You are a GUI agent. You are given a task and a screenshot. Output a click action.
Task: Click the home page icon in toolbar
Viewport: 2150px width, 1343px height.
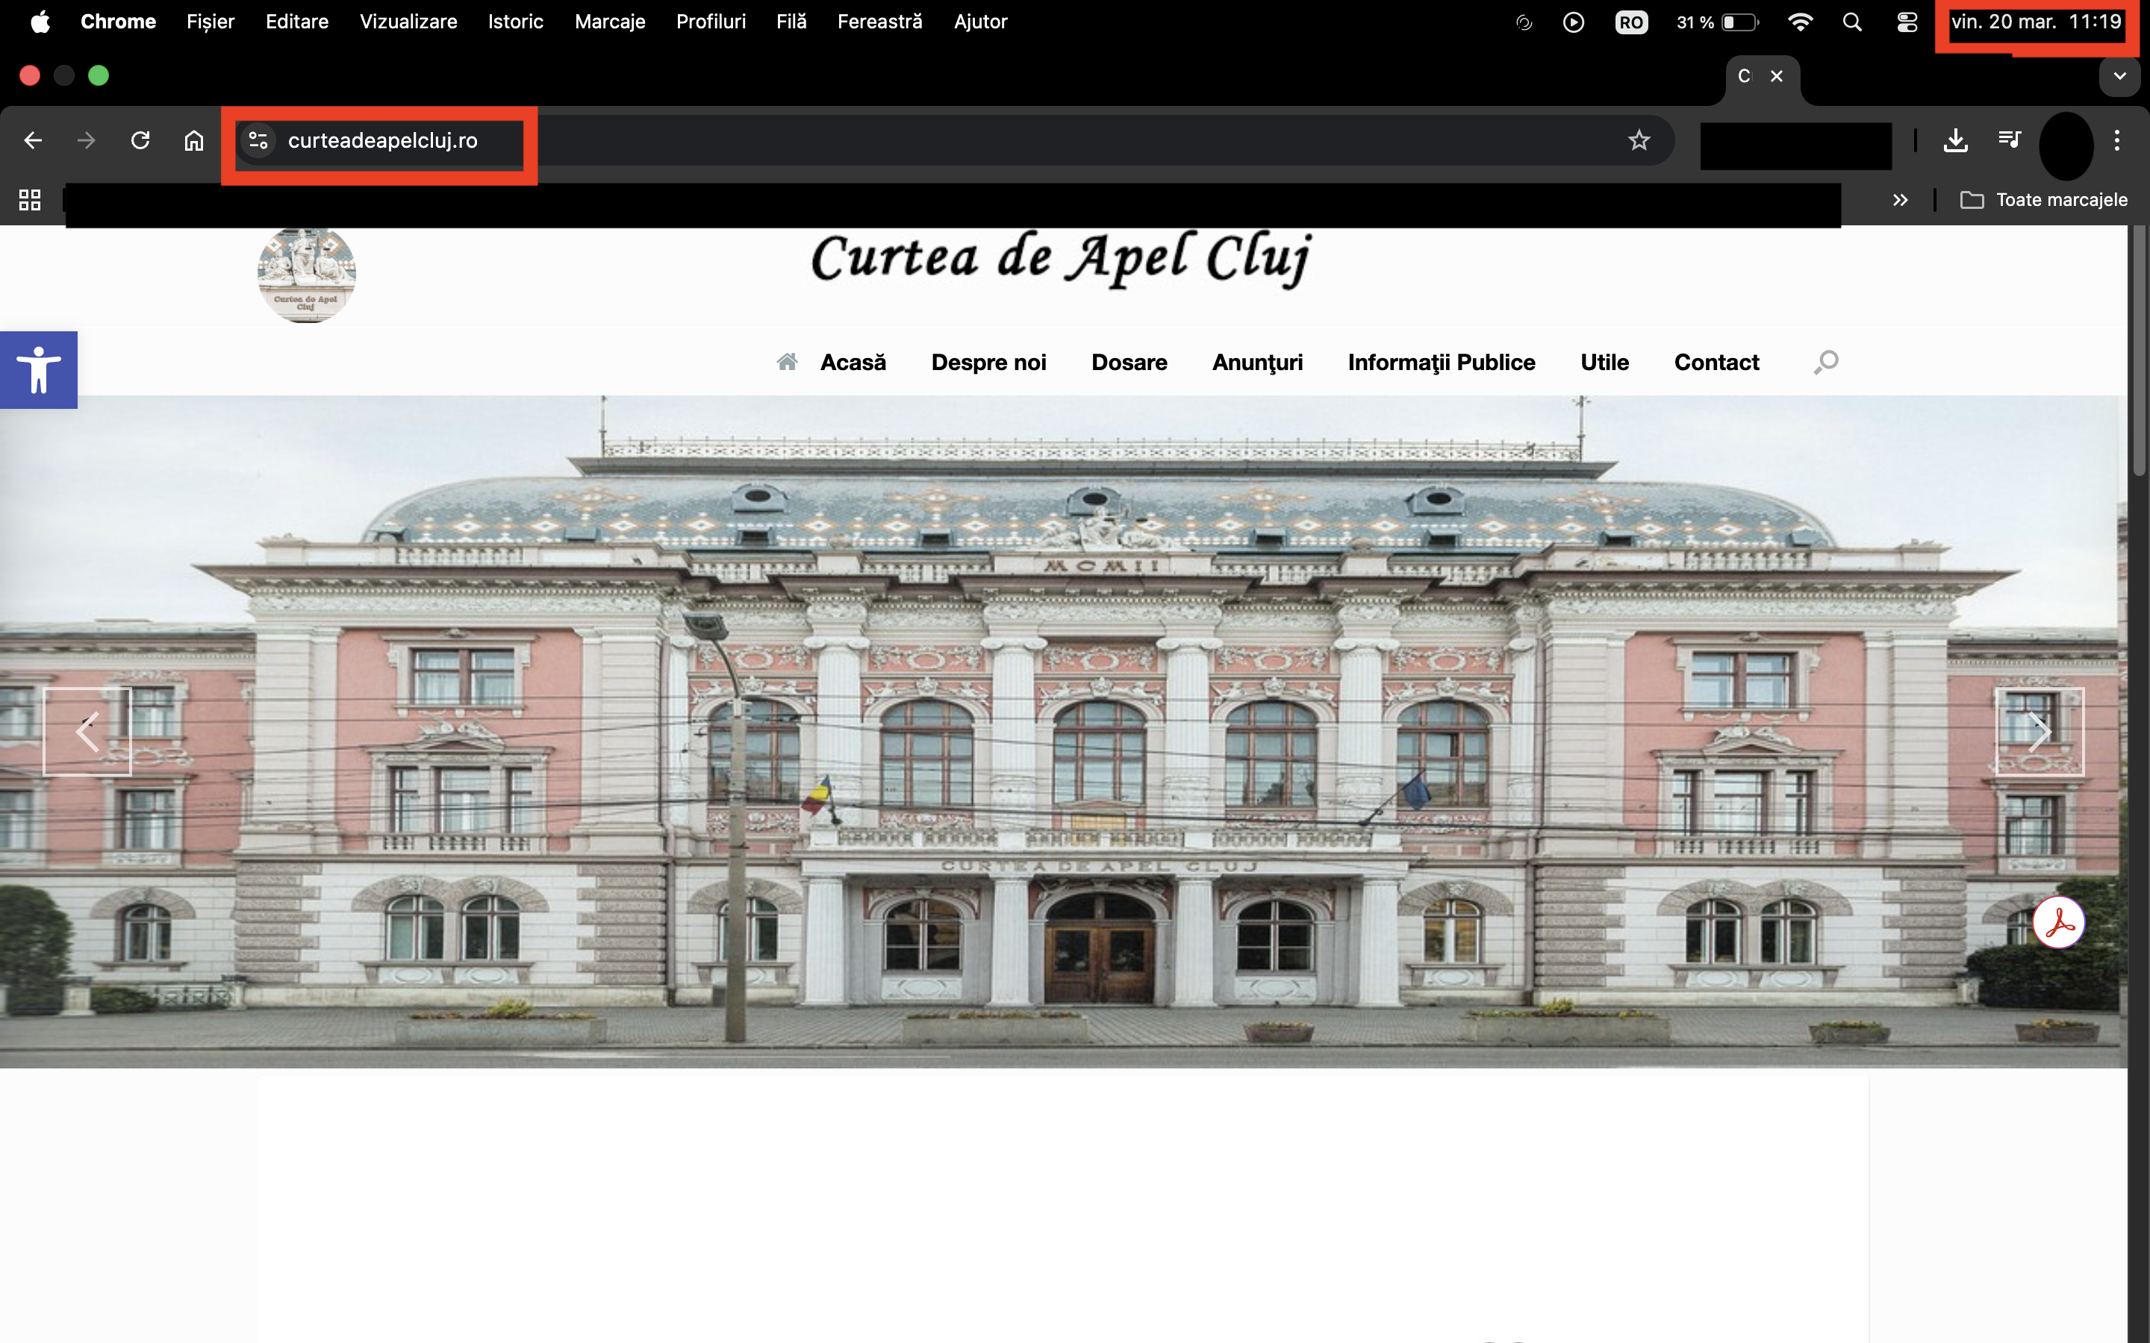[193, 140]
